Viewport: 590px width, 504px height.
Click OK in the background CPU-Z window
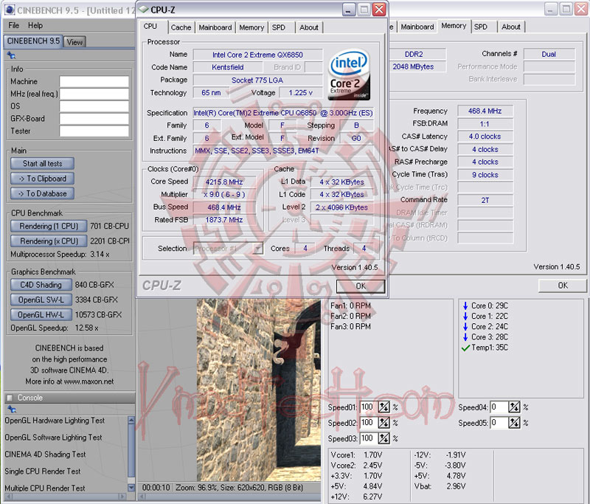click(563, 286)
